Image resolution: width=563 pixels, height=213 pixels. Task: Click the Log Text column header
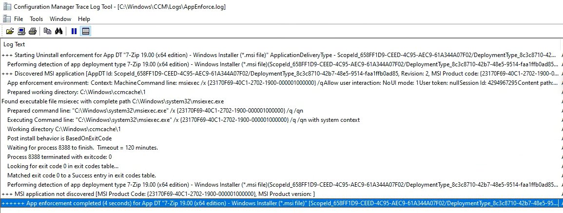pos(280,44)
